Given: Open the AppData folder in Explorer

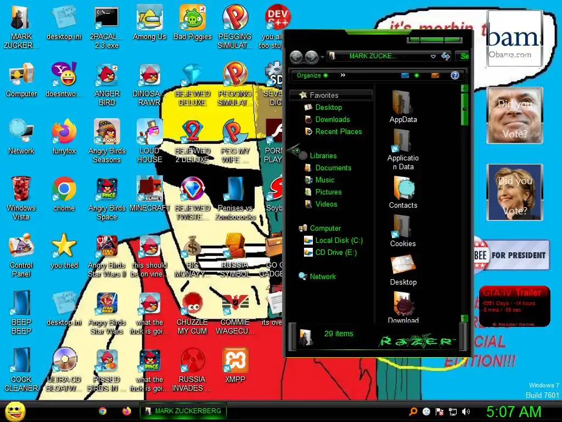Looking at the screenshot, I should 403,107.
